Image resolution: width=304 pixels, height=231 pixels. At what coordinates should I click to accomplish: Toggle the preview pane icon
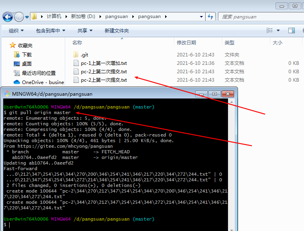[x=292, y=30]
